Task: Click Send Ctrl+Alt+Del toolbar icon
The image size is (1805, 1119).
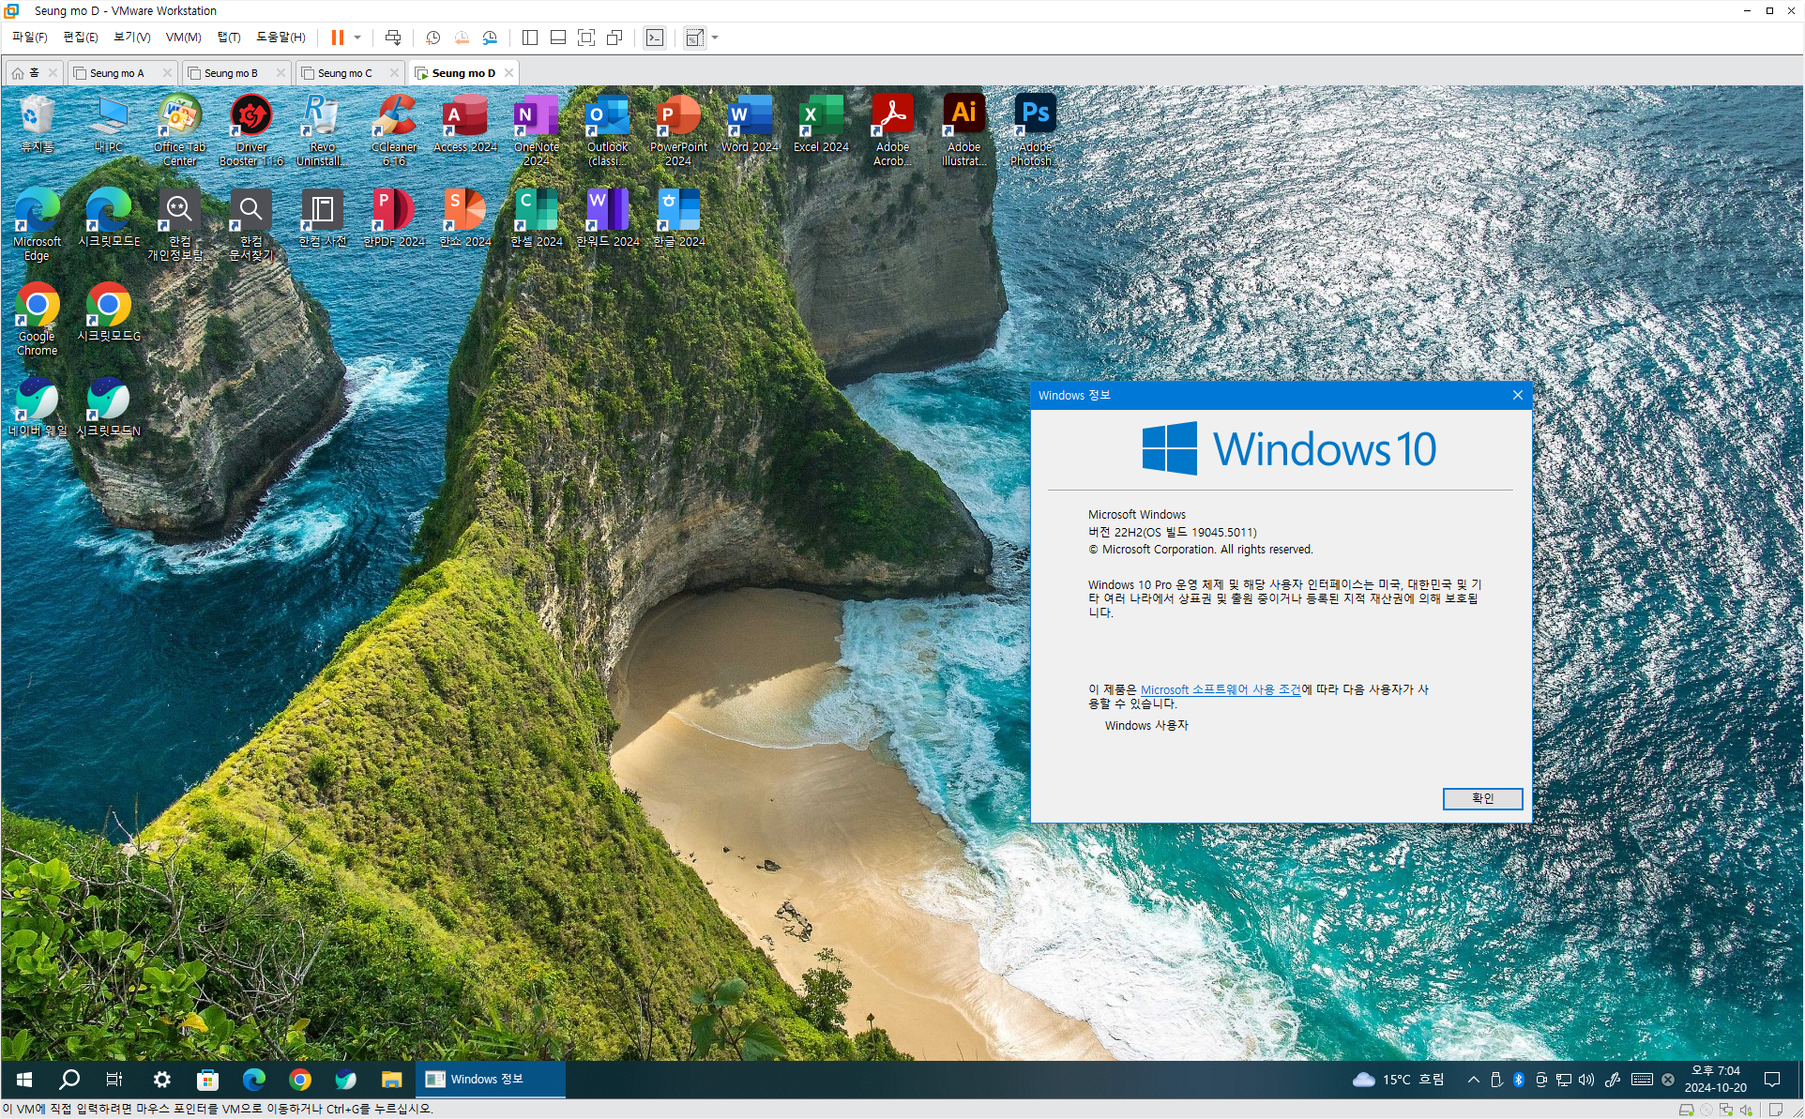Action: [393, 38]
